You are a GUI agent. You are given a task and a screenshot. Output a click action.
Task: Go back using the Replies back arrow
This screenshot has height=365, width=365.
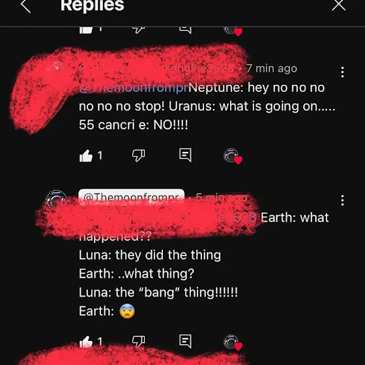(25, 6)
